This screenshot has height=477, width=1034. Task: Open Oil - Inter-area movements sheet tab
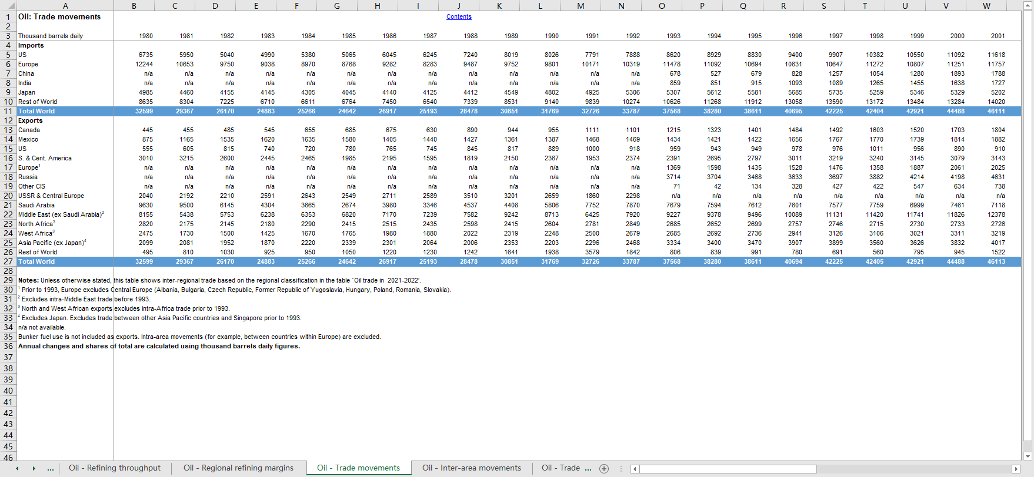pyautogui.click(x=471, y=468)
